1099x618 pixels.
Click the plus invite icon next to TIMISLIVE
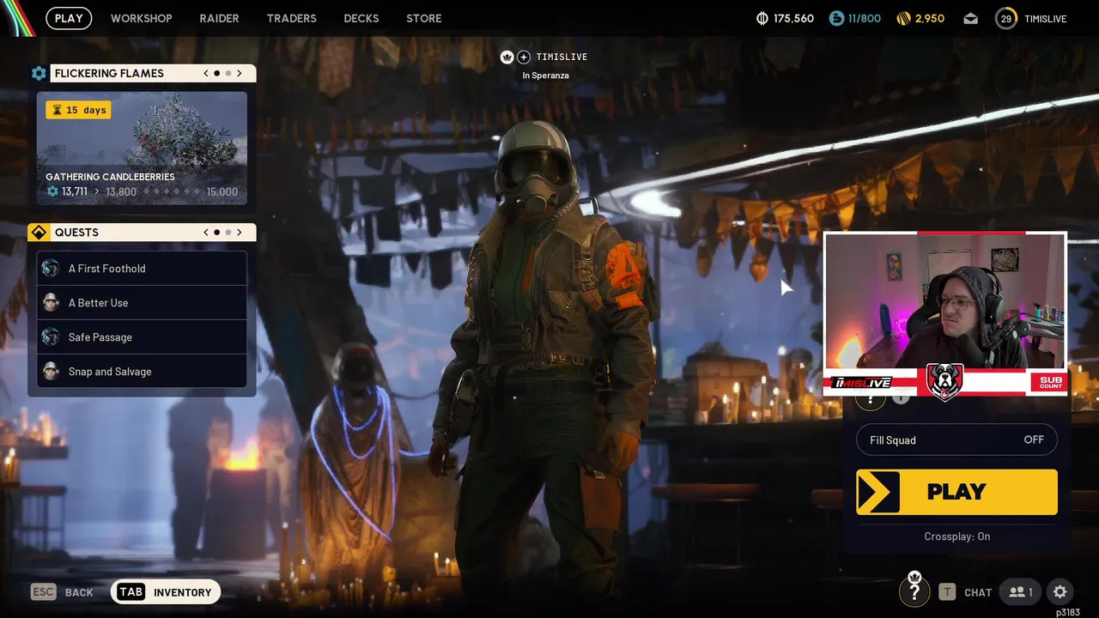[x=524, y=57]
